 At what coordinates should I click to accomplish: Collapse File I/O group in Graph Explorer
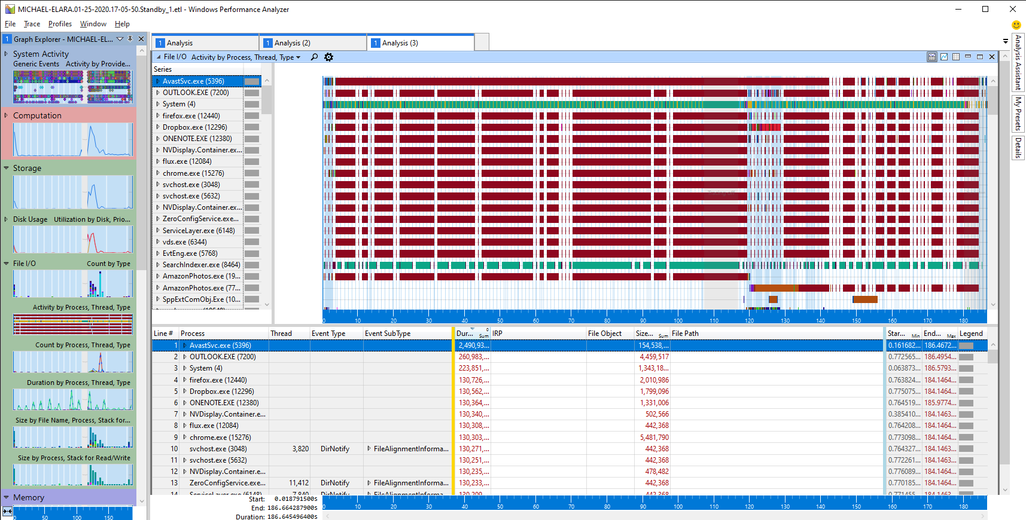(6, 263)
